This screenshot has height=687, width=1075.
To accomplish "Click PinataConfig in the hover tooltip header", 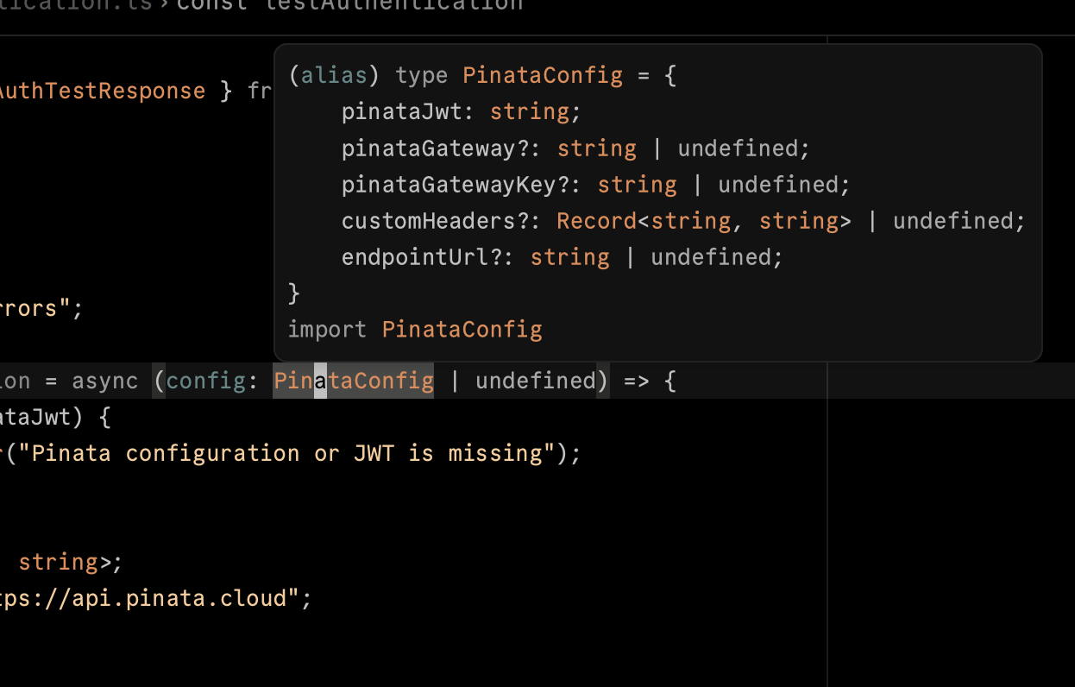I will (542, 75).
